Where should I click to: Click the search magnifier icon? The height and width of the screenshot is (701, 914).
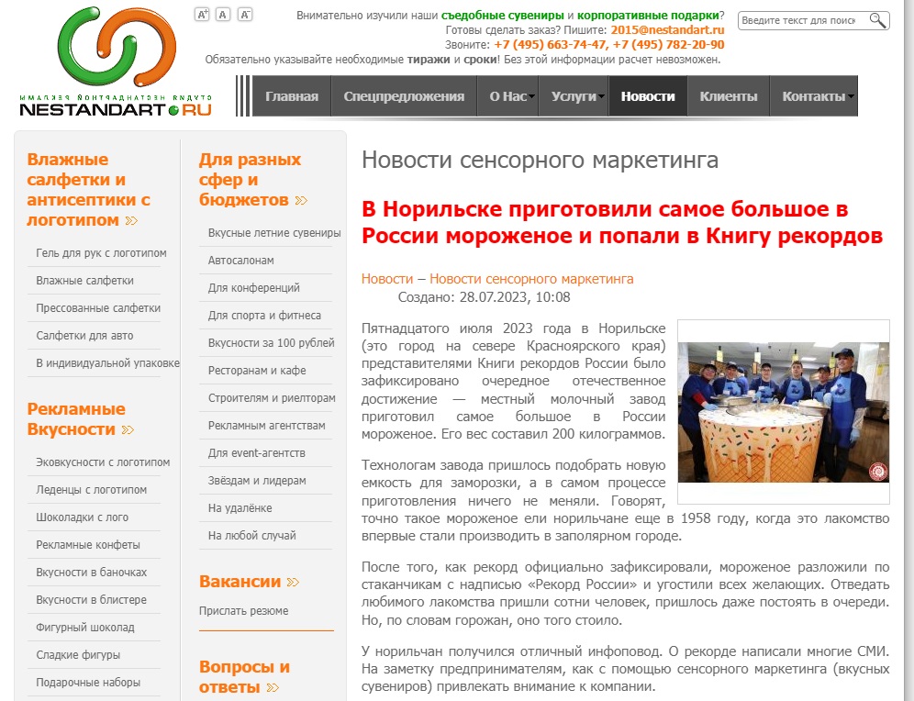click(x=877, y=20)
